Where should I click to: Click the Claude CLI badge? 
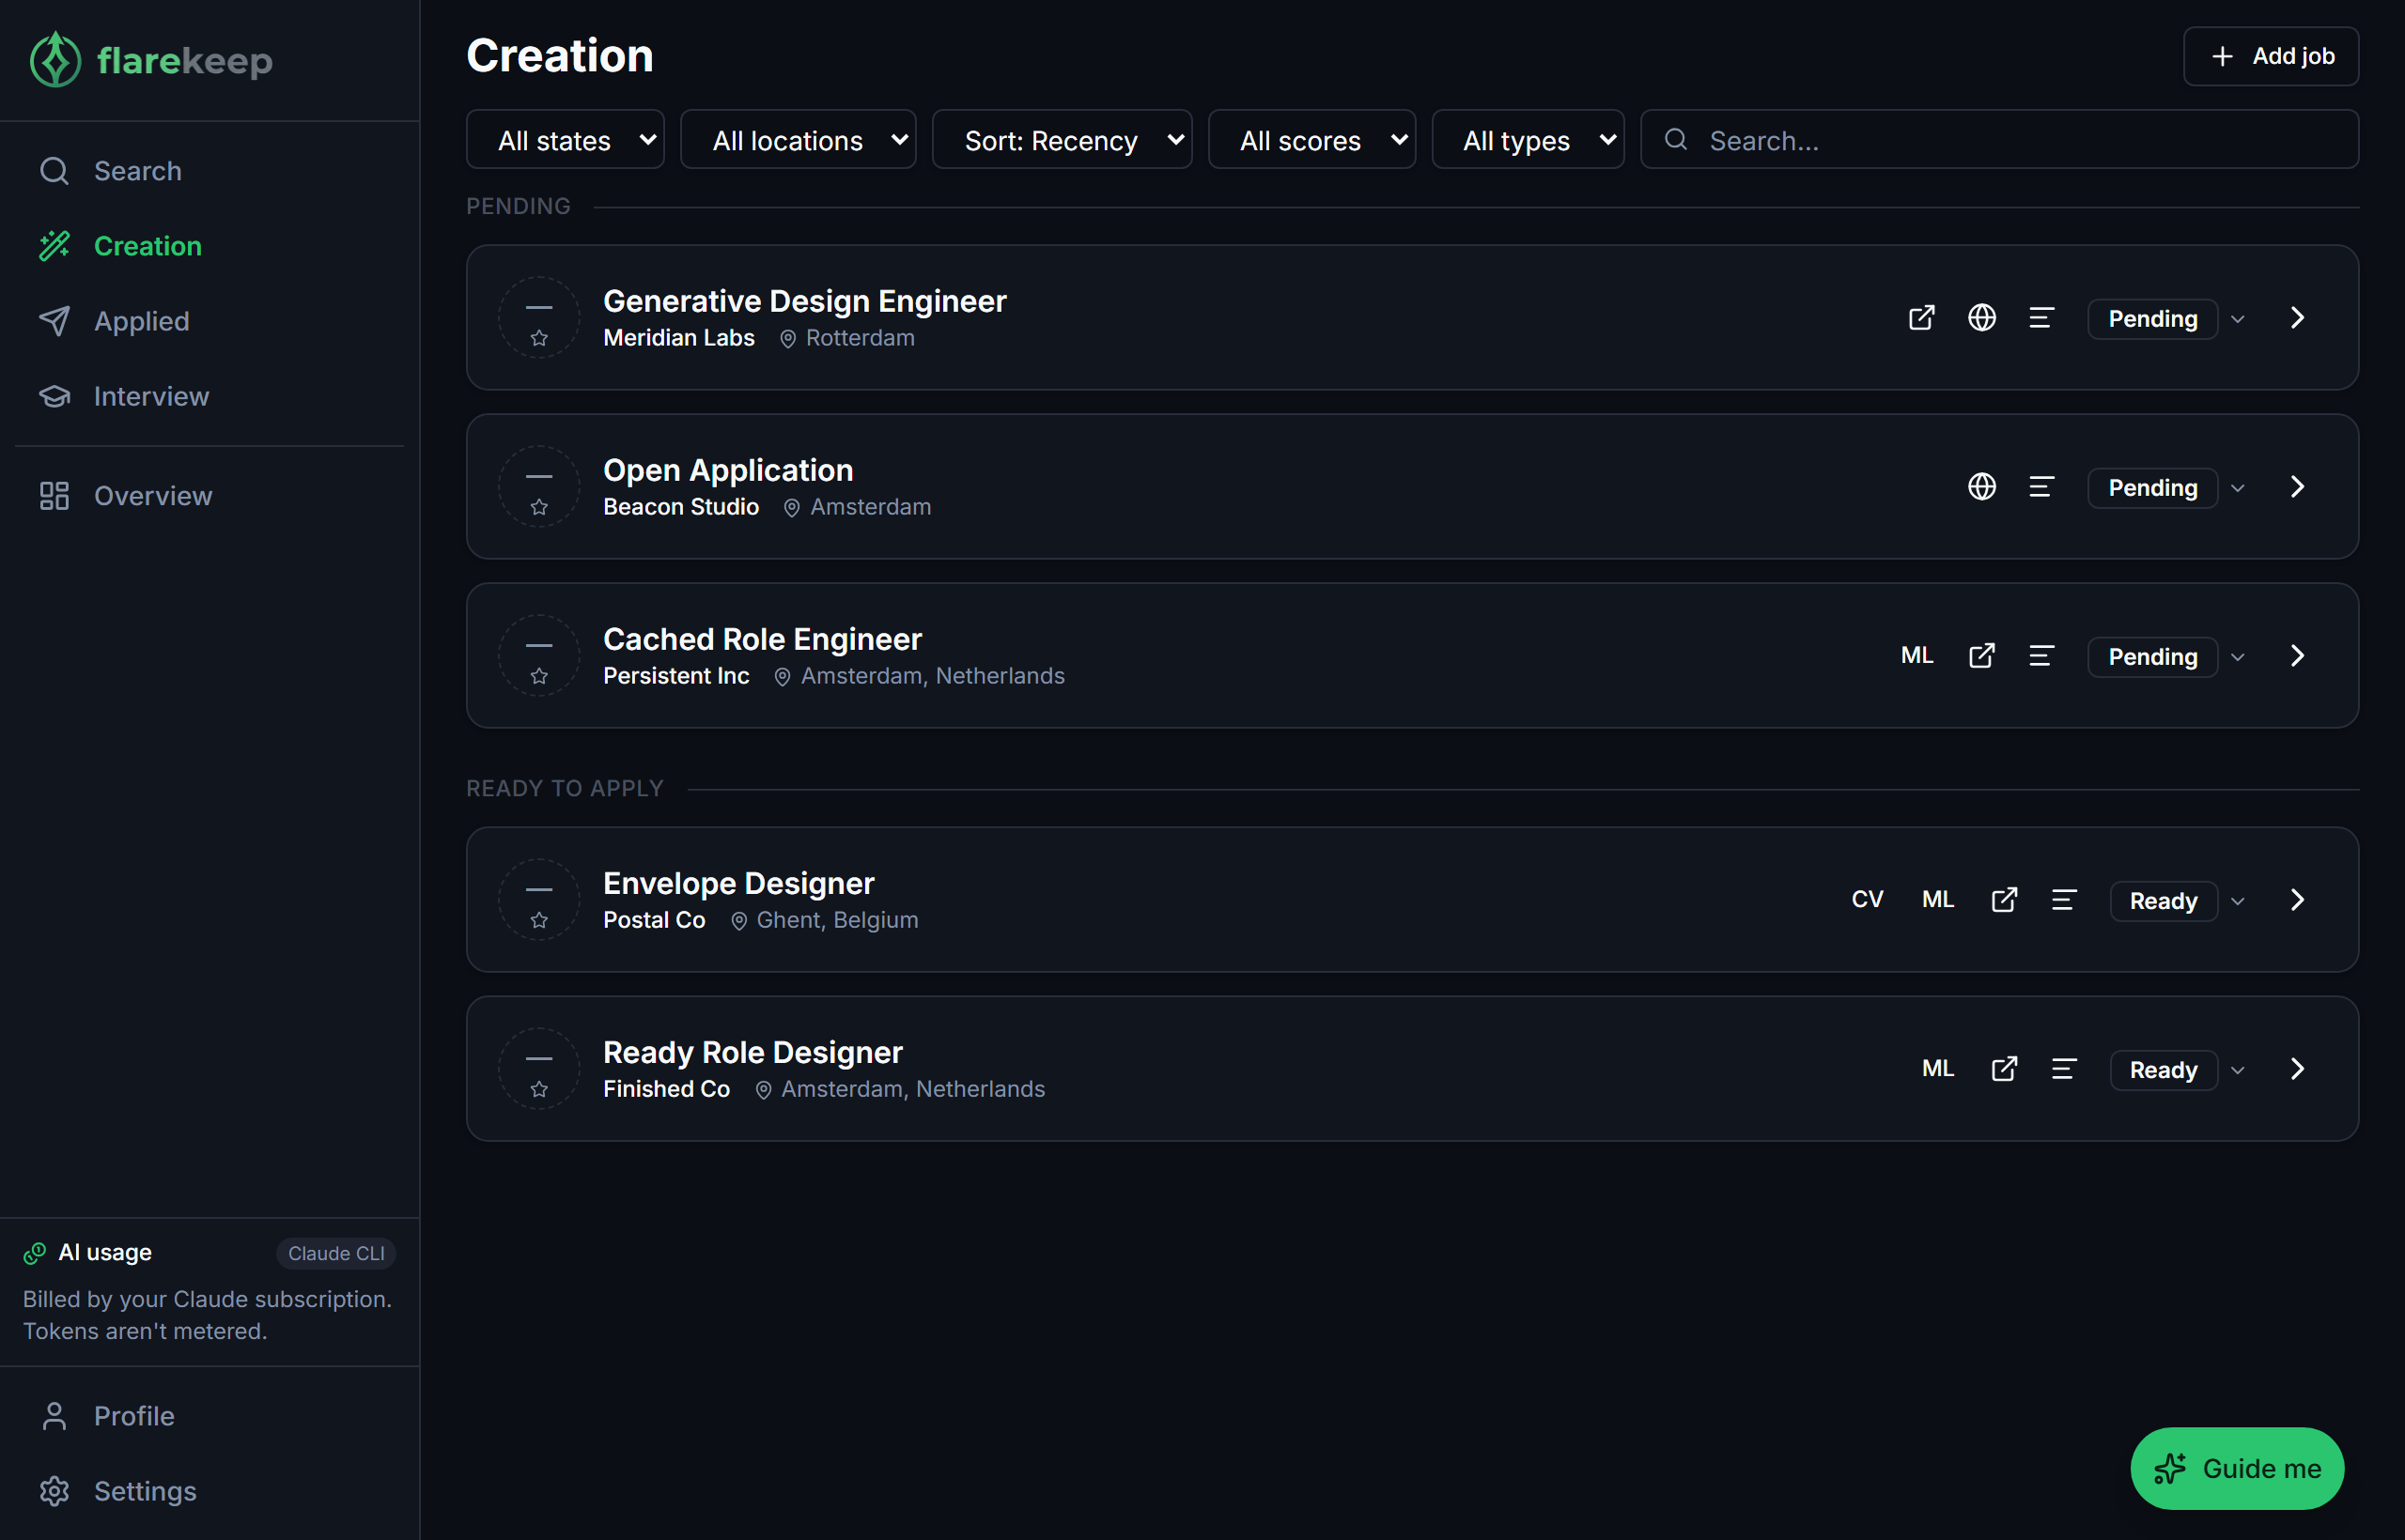336,1253
